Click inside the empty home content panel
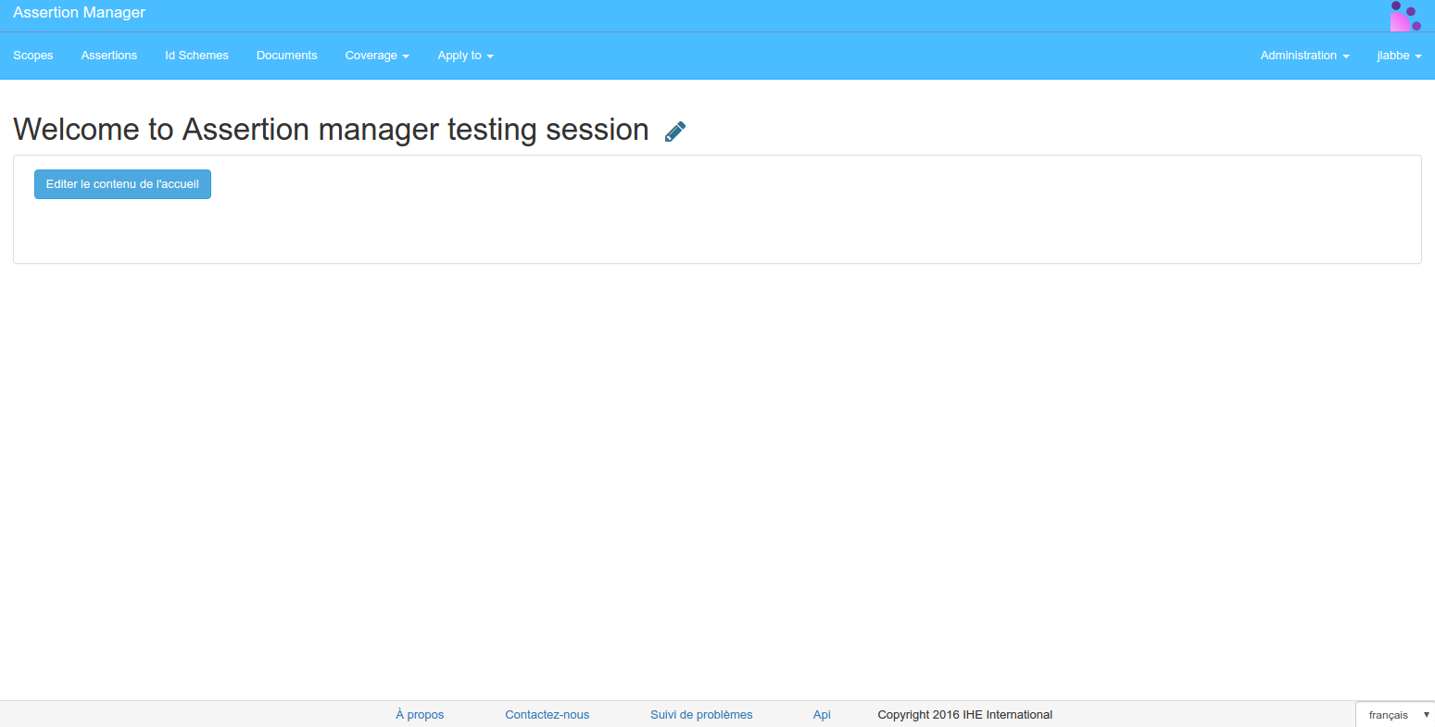1435x727 pixels. 717,232
